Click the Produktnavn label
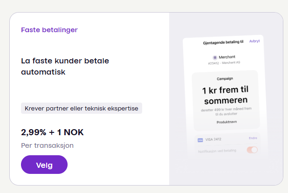Image resolution: width=288 pixels, height=193 pixels. point(225,122)
